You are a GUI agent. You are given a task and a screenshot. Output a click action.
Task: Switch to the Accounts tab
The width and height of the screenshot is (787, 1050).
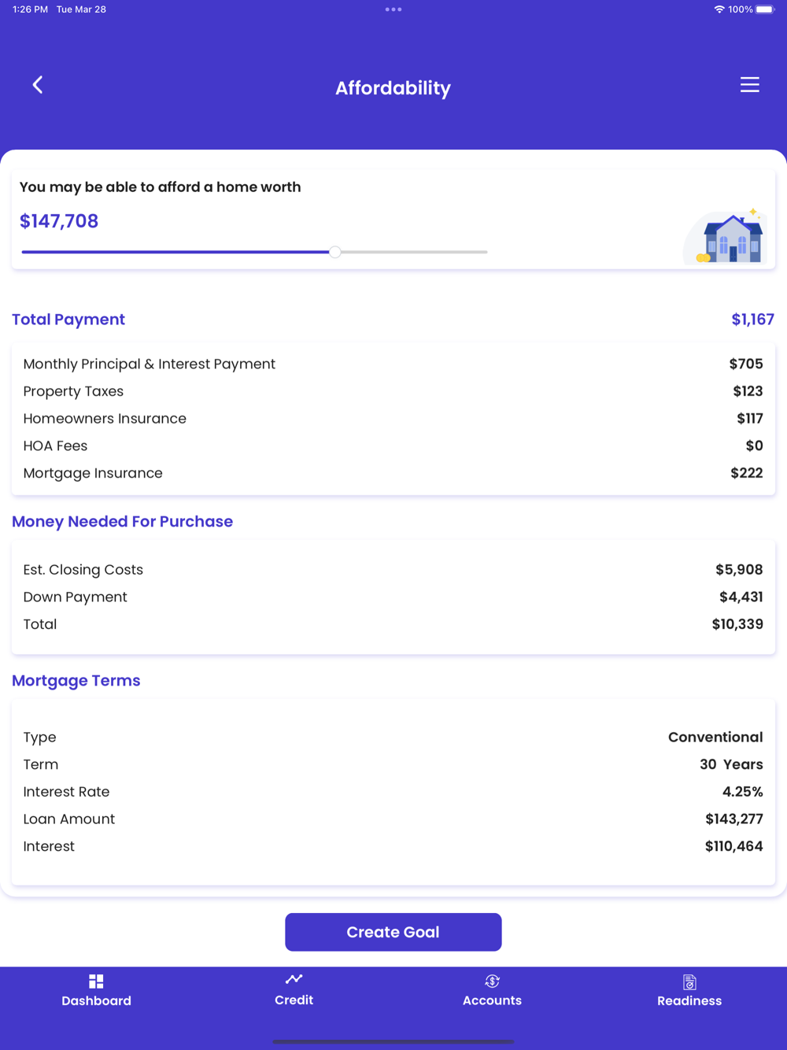click(x=492, y=990)
